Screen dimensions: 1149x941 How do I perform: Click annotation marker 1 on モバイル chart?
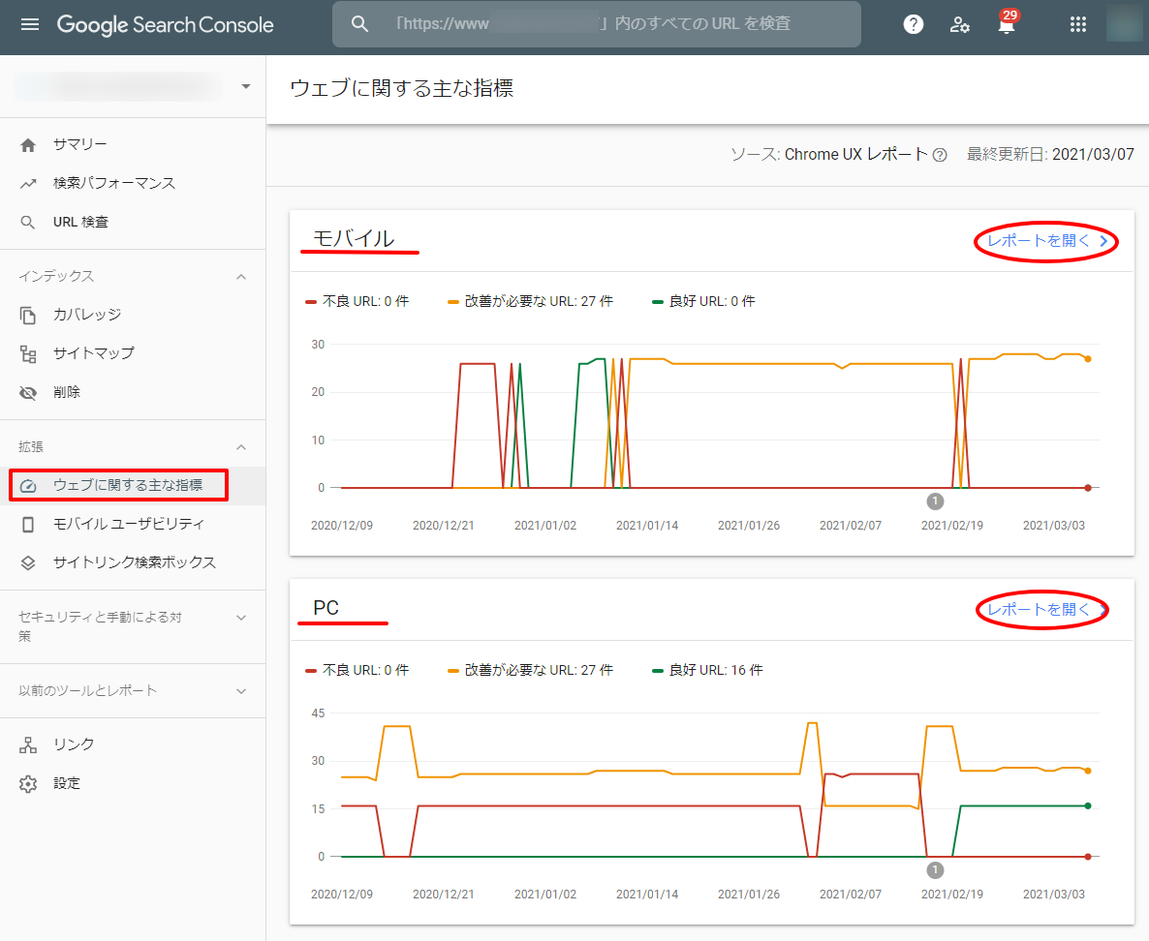coord(935,501)
